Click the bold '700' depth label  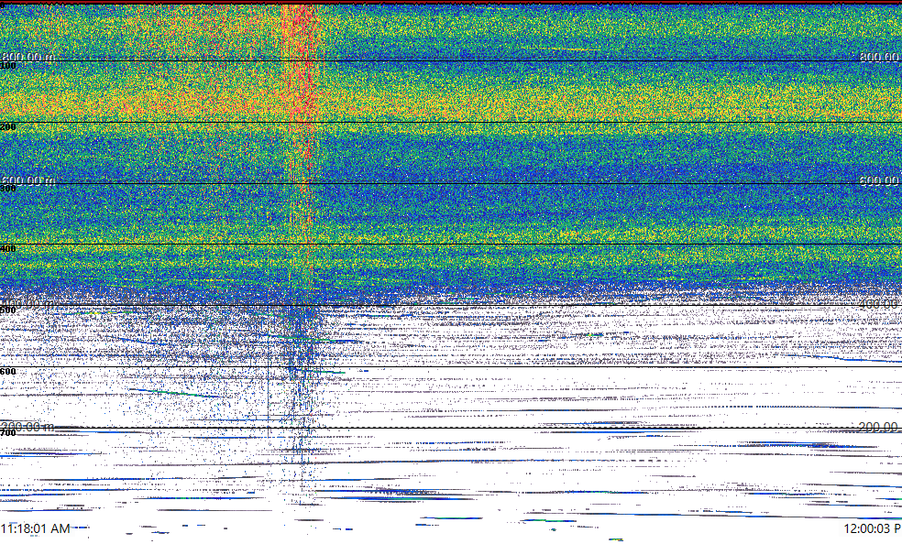click(8, 433)
